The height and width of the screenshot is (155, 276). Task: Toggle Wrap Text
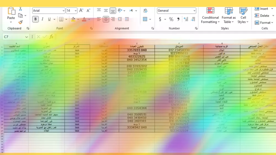click(x=145, y=10)
